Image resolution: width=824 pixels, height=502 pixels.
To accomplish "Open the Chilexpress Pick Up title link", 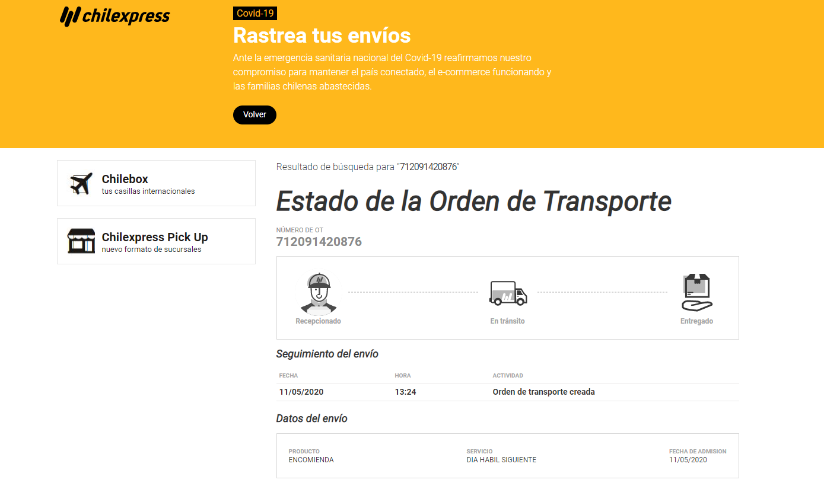I will tap(155, 237).
